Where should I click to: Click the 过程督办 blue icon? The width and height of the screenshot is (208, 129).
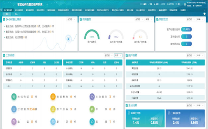[14, 109]
